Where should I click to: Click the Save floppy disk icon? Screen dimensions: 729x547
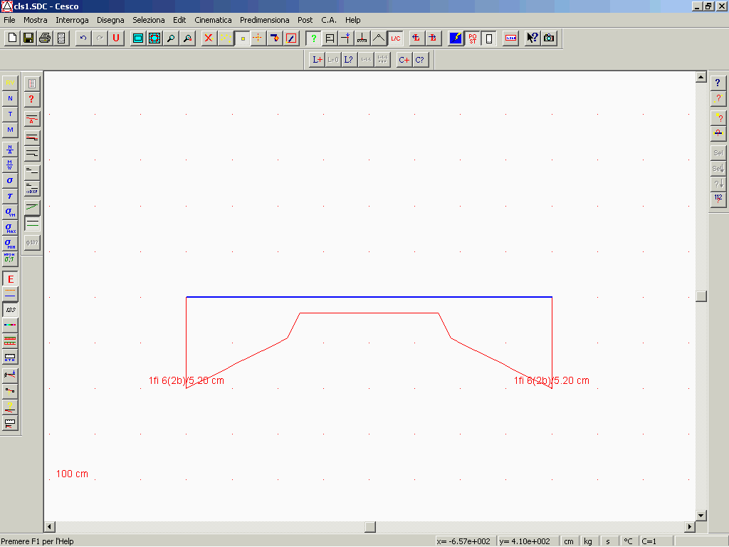[28, 38]
